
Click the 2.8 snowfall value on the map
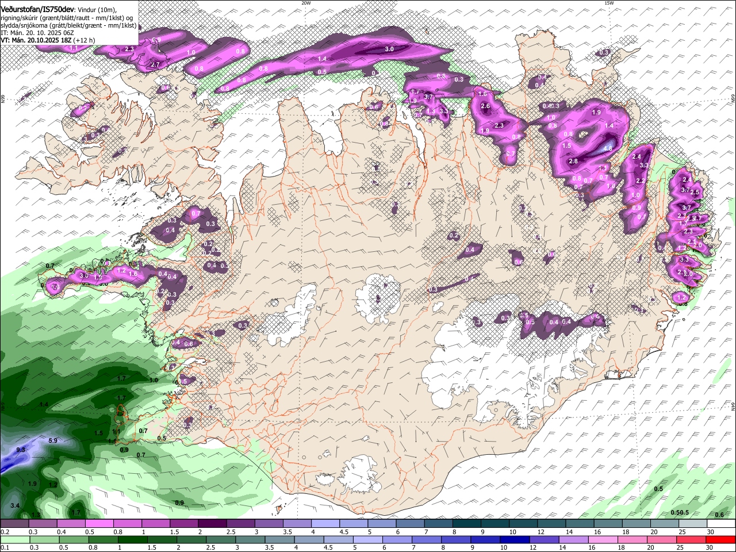(573, 162)
